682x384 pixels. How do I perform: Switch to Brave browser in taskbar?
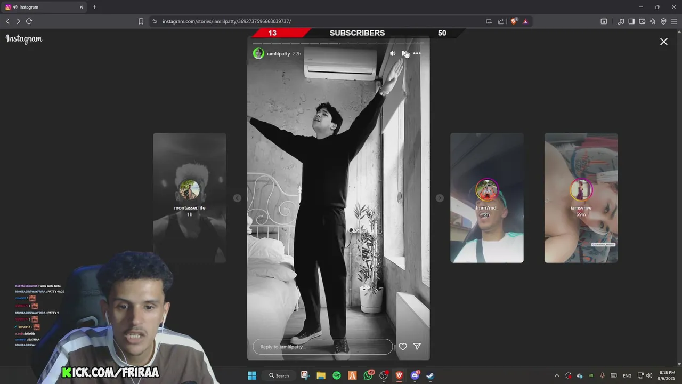399,375
